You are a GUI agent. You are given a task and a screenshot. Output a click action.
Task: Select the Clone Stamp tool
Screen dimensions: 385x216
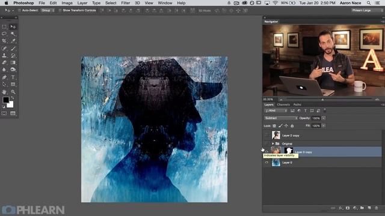coord(4,56)
